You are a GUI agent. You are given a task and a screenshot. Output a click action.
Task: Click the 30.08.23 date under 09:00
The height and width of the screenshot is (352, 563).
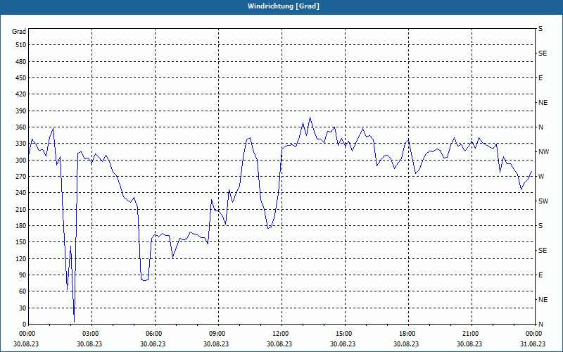pyautogui.click(x=216, y=344)
